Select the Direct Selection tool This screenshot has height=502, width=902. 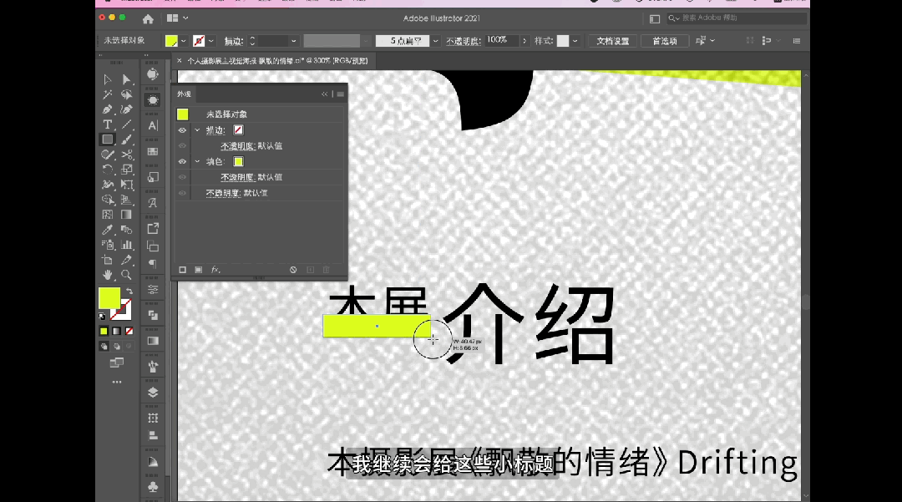coord(127,79)
